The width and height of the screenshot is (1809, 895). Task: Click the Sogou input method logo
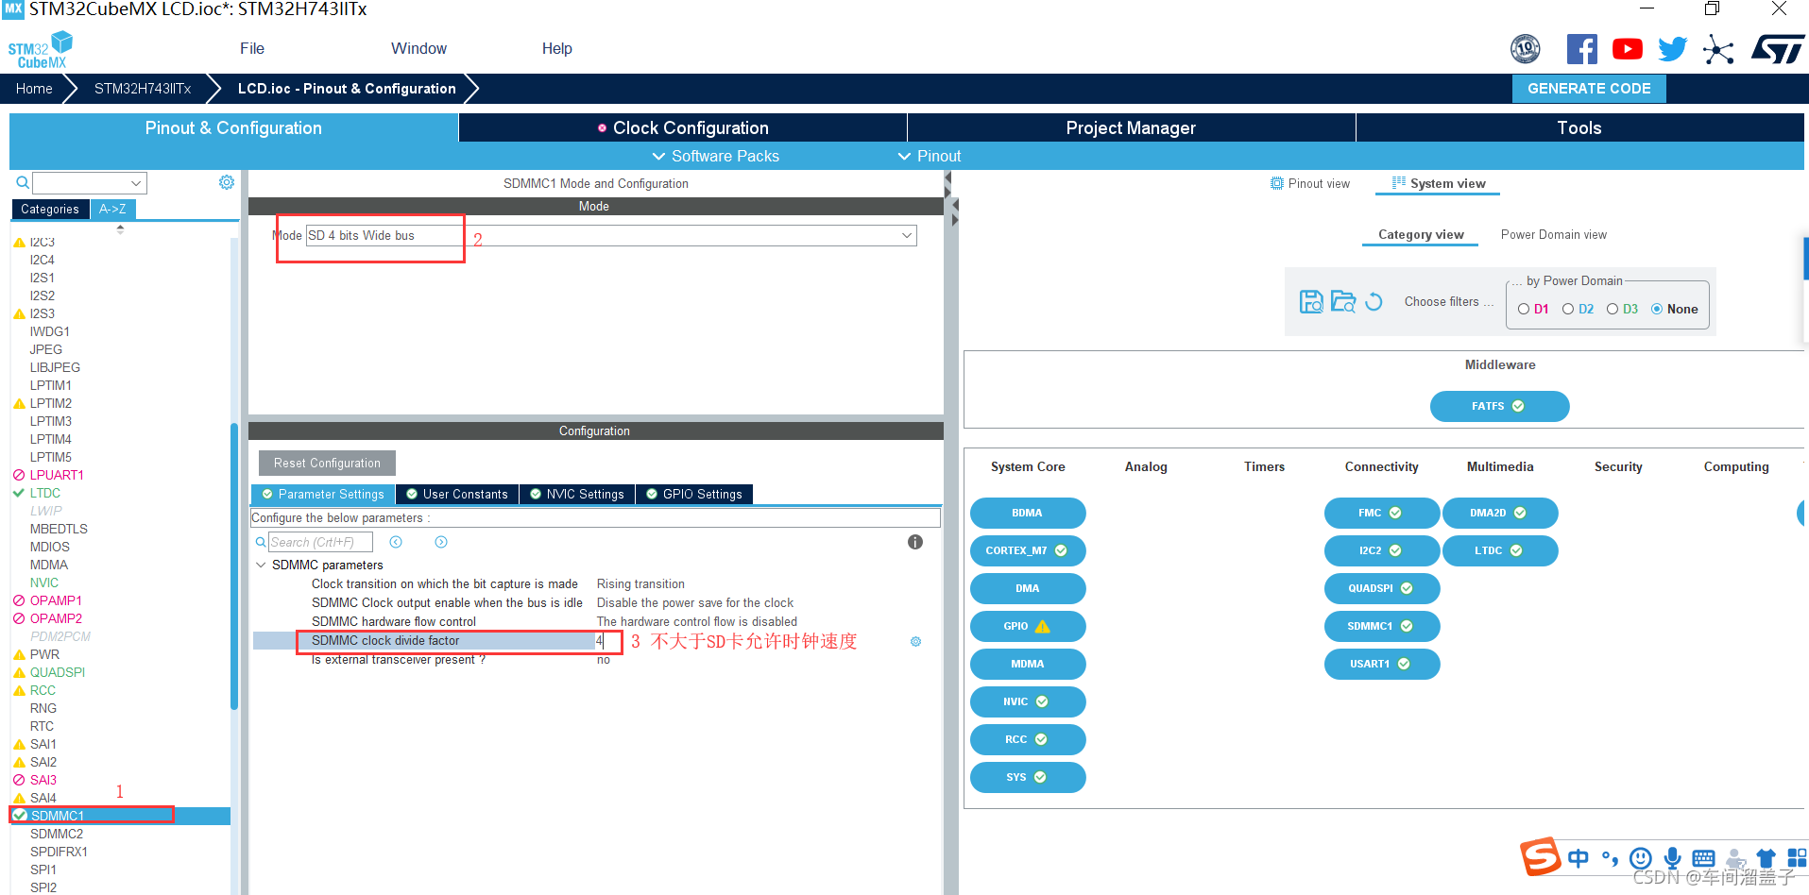[1541, 857]
